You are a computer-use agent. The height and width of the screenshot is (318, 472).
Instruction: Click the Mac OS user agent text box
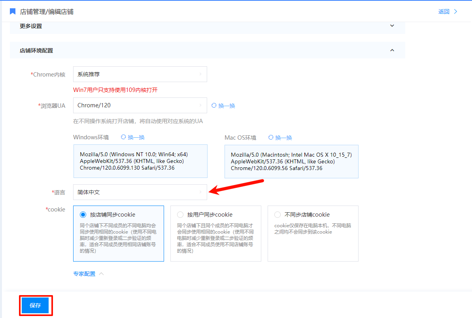point(291,161)
